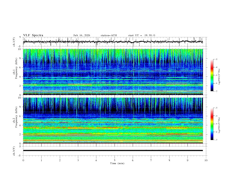Viewport: 232px width, 180px height.
Task: Click the lower color bar log(PSD)(V²/Hz) caption
Action: point(219,125)
